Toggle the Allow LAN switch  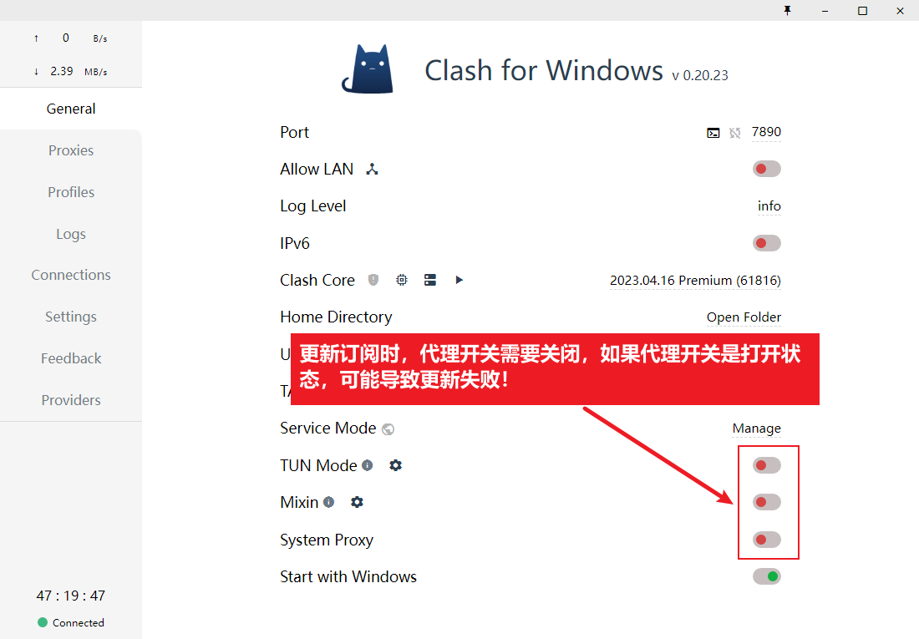coord(767,169)
